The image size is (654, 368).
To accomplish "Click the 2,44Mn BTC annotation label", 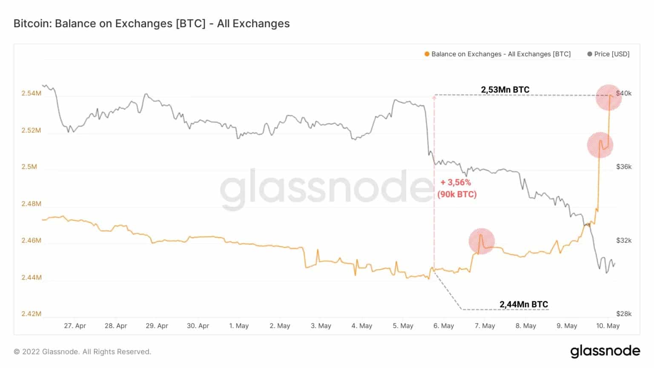I will (524, 304).
